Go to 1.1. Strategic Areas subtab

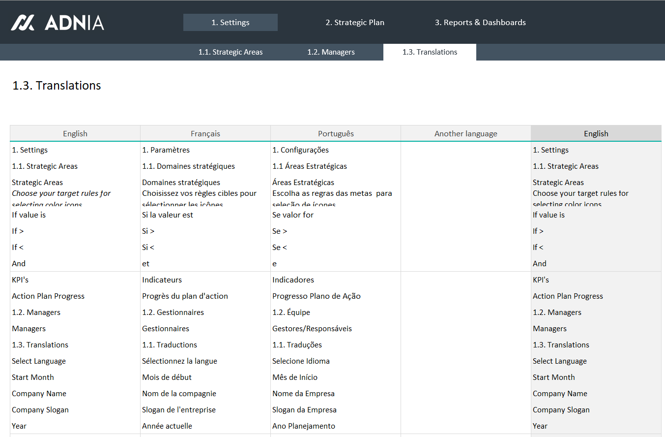(230, 52)
